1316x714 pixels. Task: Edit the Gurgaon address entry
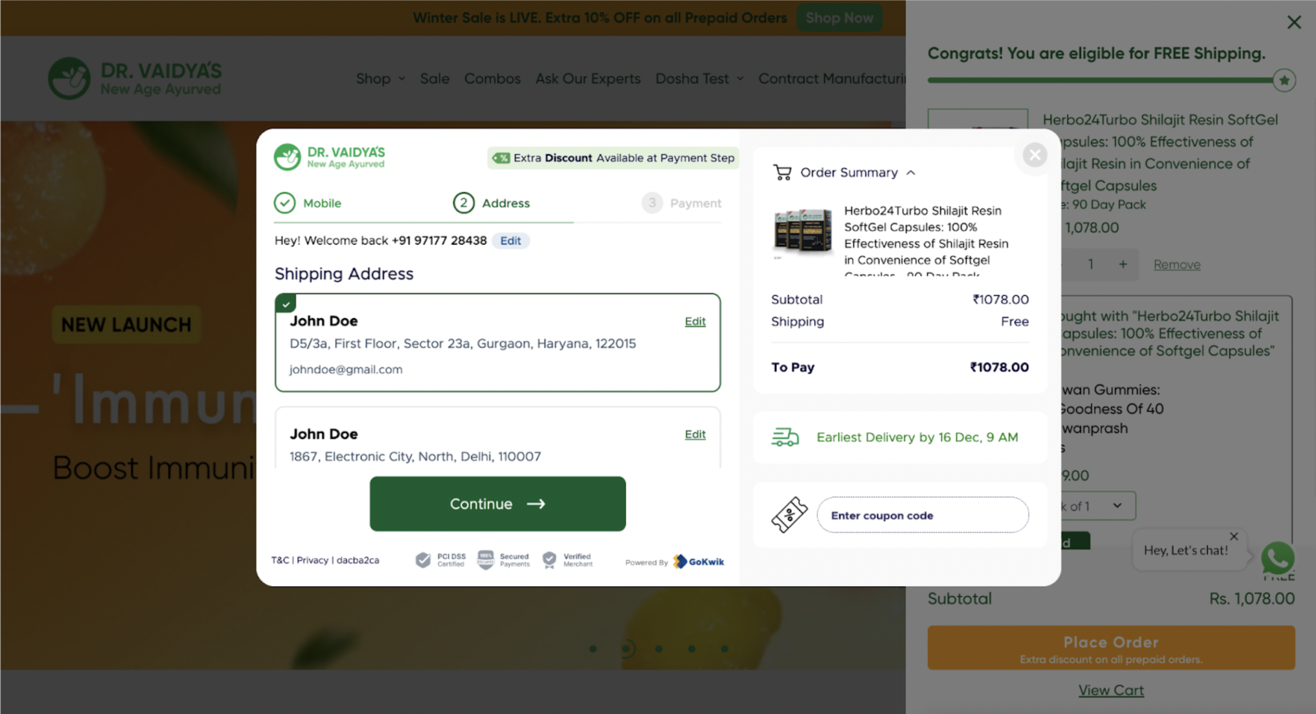694,321
